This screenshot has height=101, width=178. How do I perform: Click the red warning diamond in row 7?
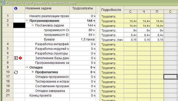point(20,58)
